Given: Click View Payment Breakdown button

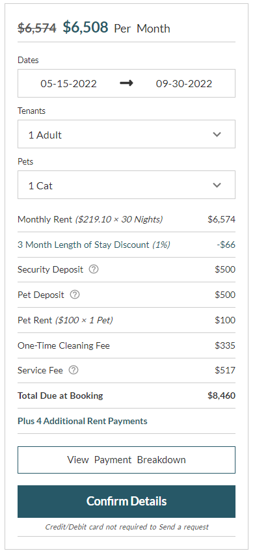Looking at the screenshot, I should [x=126, y=460].
